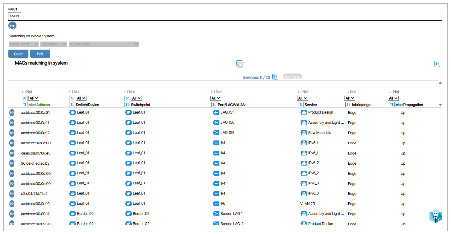Click sort icon for Service column
Viewport: 451px width, 234px height.
[301, 105]
